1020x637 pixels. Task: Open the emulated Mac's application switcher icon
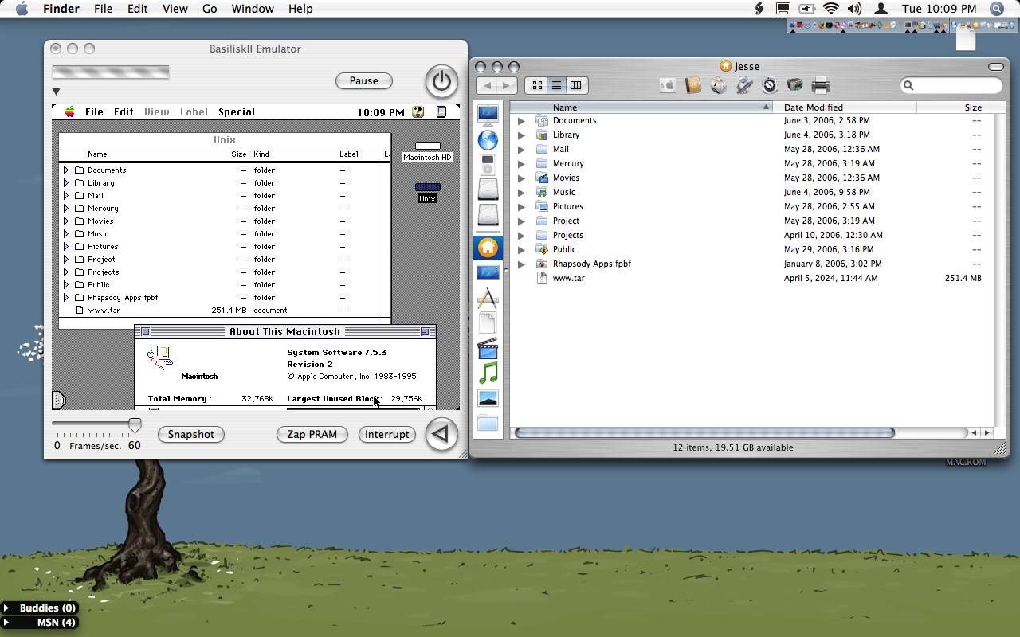pos(441,112)
